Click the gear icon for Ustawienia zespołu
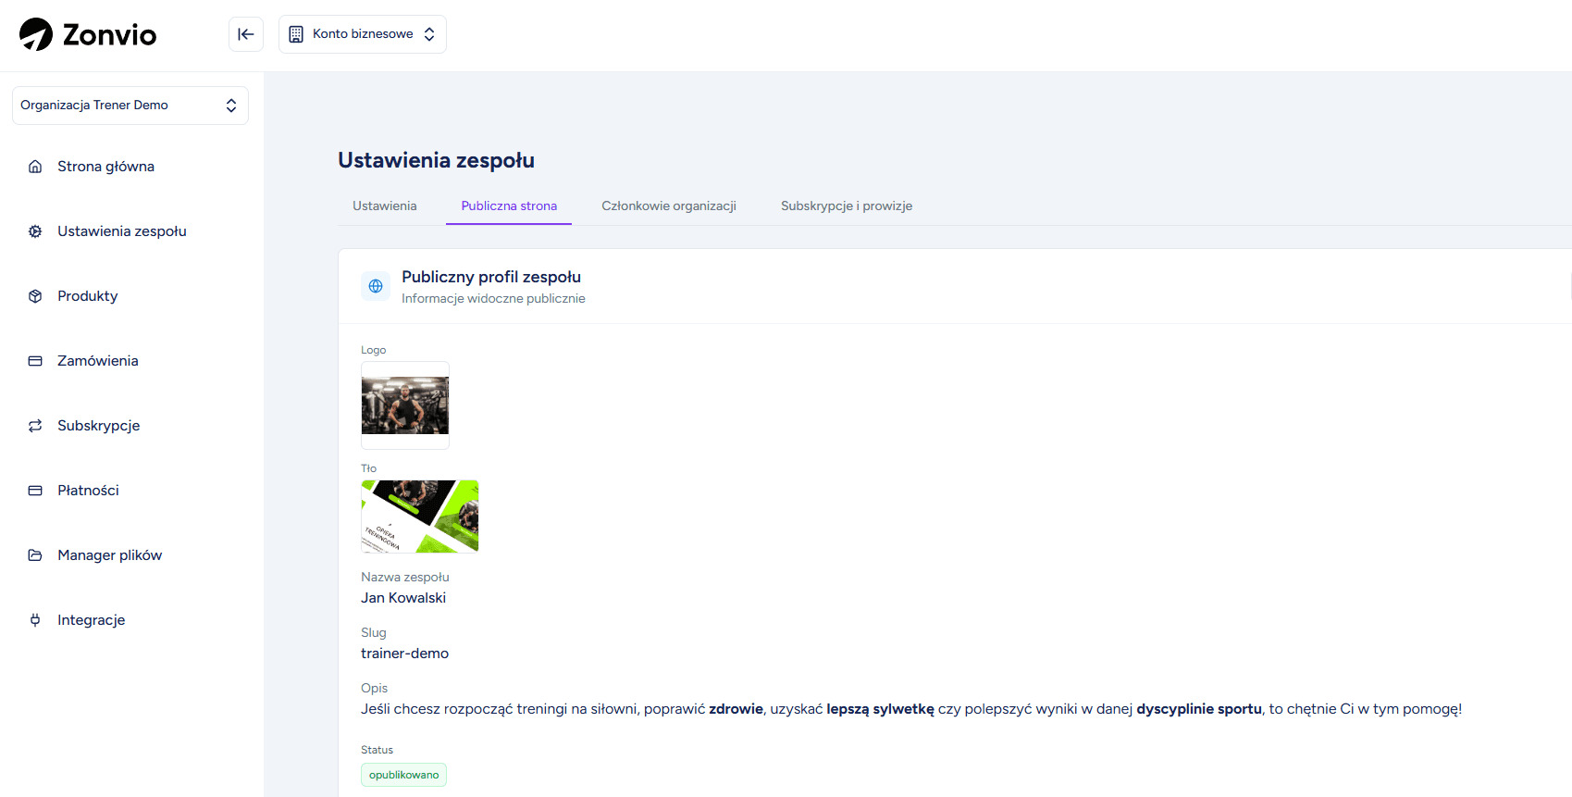The height and width of the screenshot is (797, 1572). 35,231
